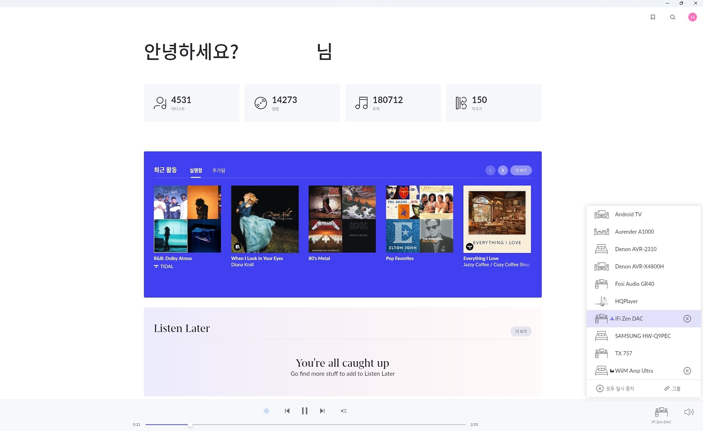Expand Listen Later with 더 보기
703x431 pixels.
tap(521, 331)
